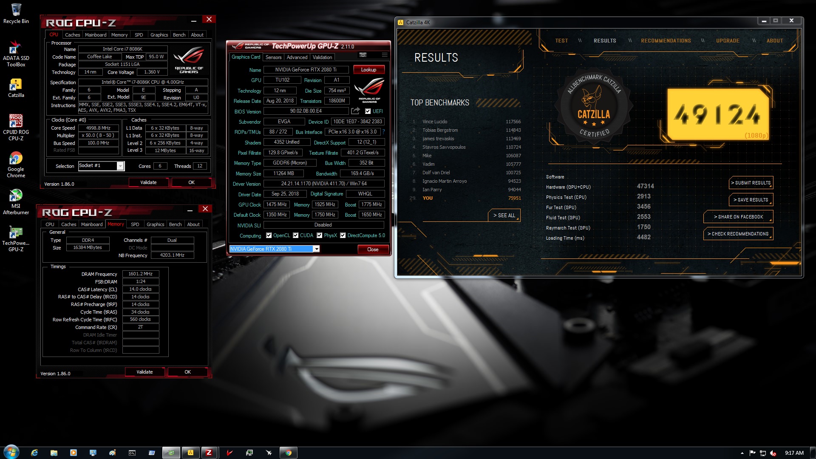Take GPU-Z screenshot with camera icon

point(363,55)
